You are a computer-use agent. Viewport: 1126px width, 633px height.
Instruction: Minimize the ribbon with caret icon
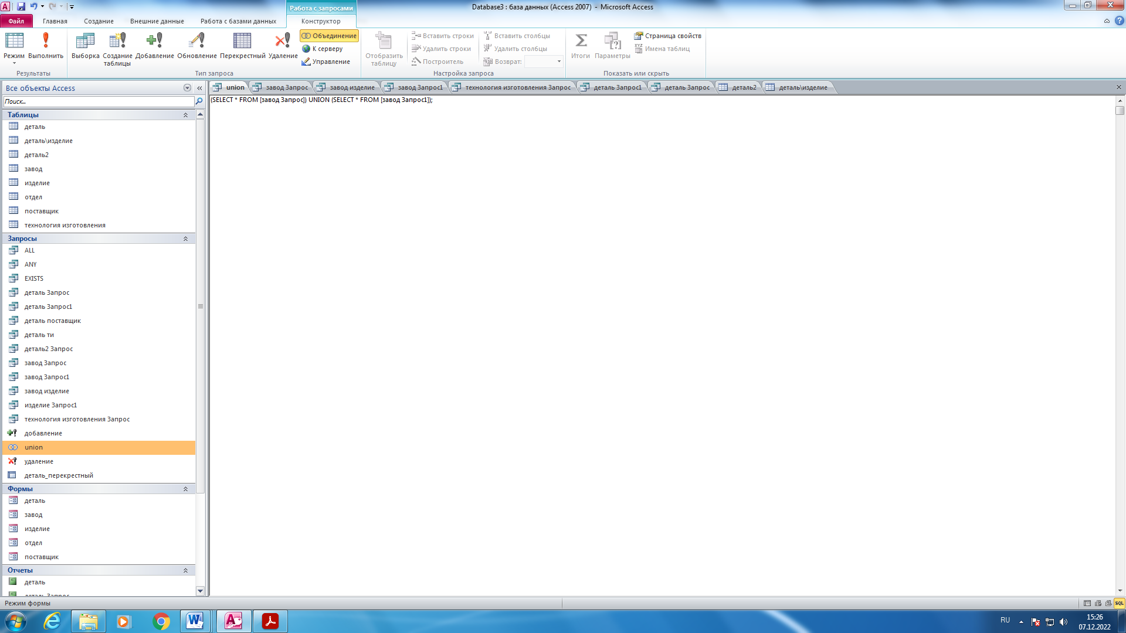(1107, 21)
